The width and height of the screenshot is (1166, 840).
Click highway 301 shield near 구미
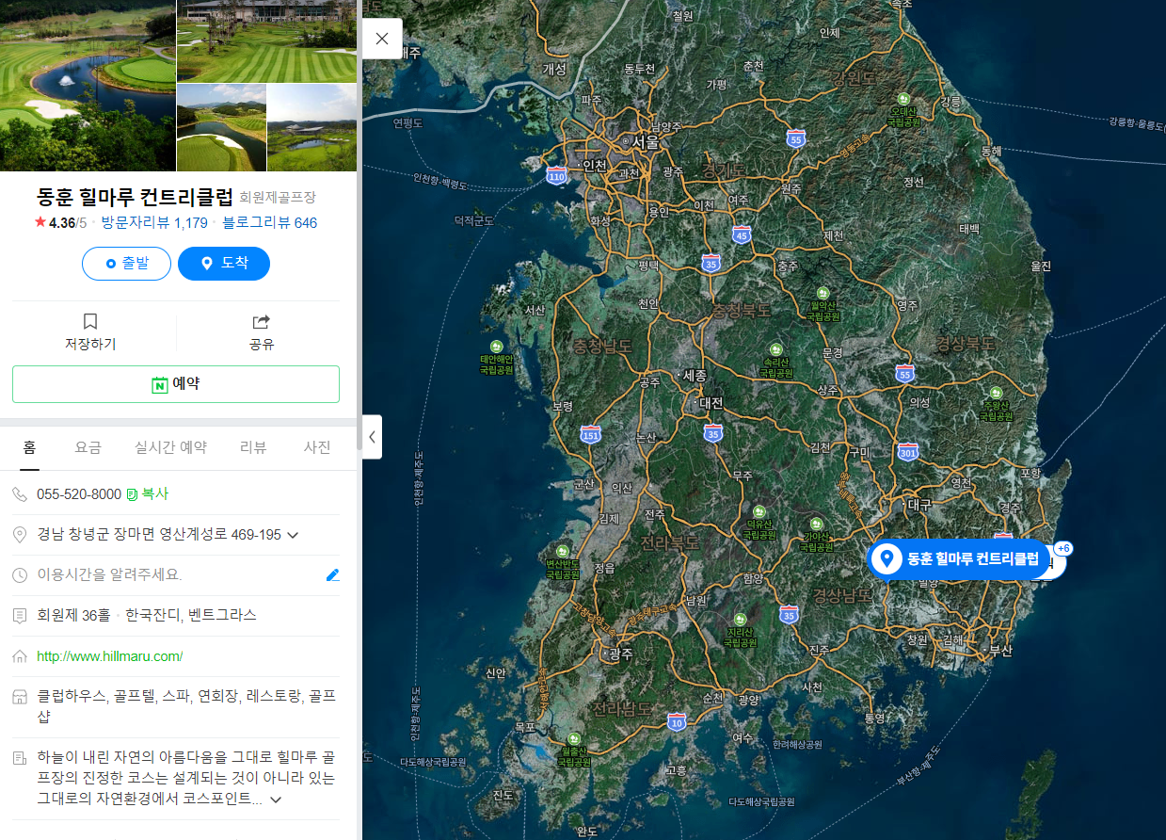coord(908,451)
